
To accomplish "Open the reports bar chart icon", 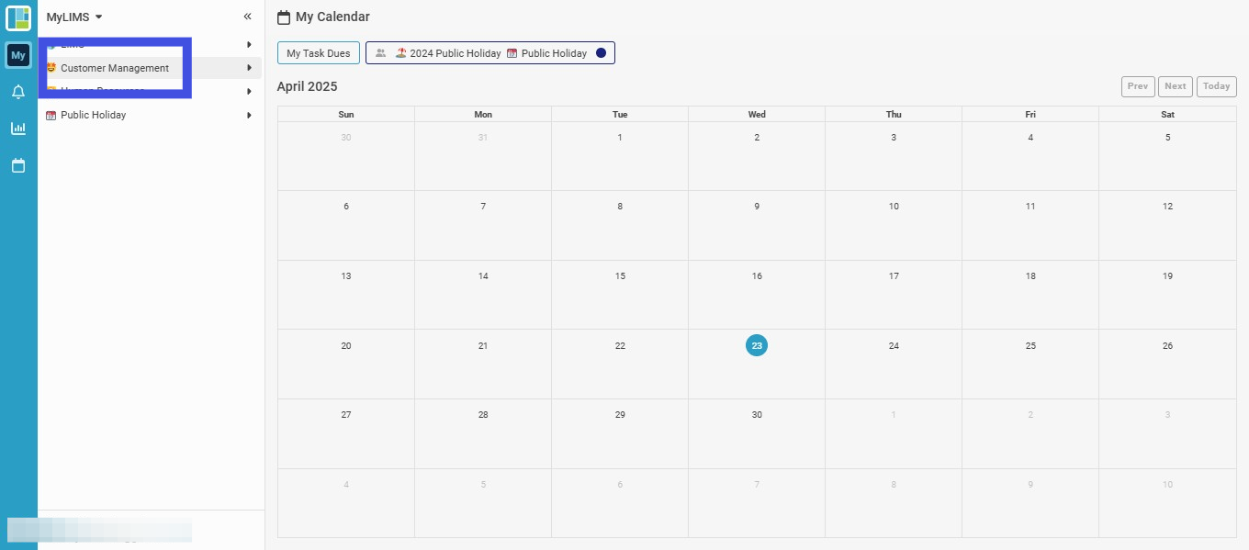I will [18, 129].
